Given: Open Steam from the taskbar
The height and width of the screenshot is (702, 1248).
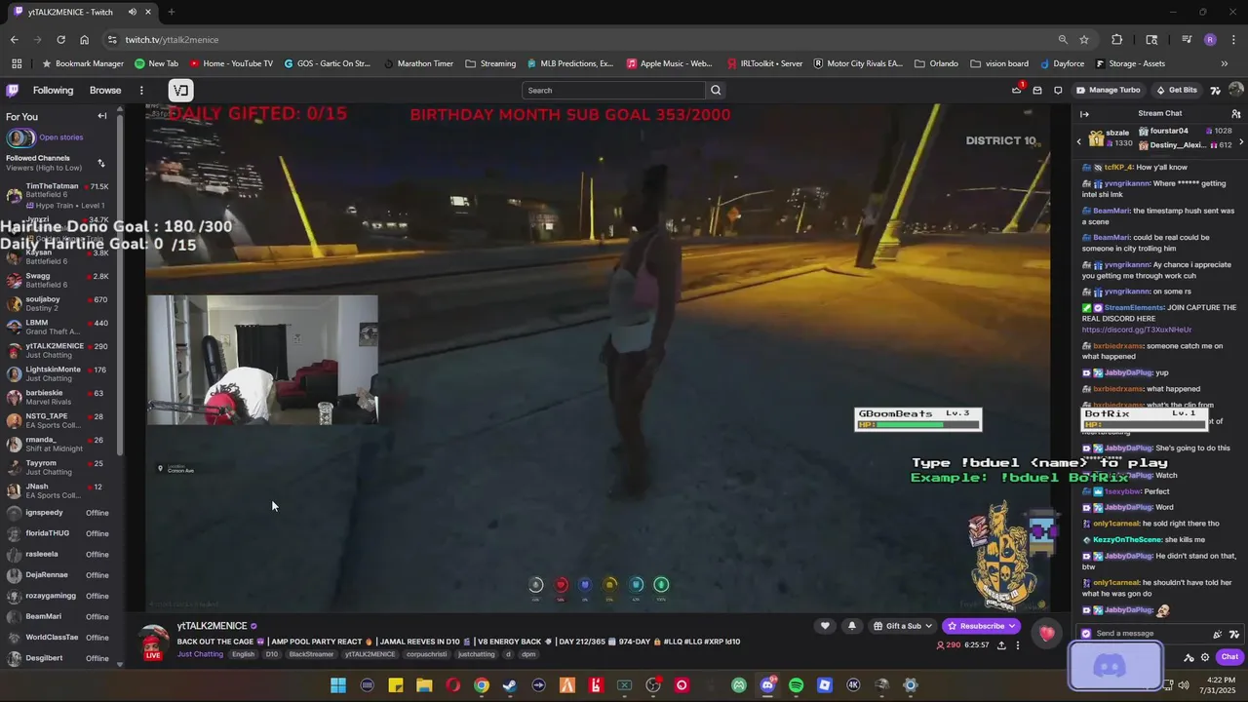Looking at the screenshot, I should point(510,685).
